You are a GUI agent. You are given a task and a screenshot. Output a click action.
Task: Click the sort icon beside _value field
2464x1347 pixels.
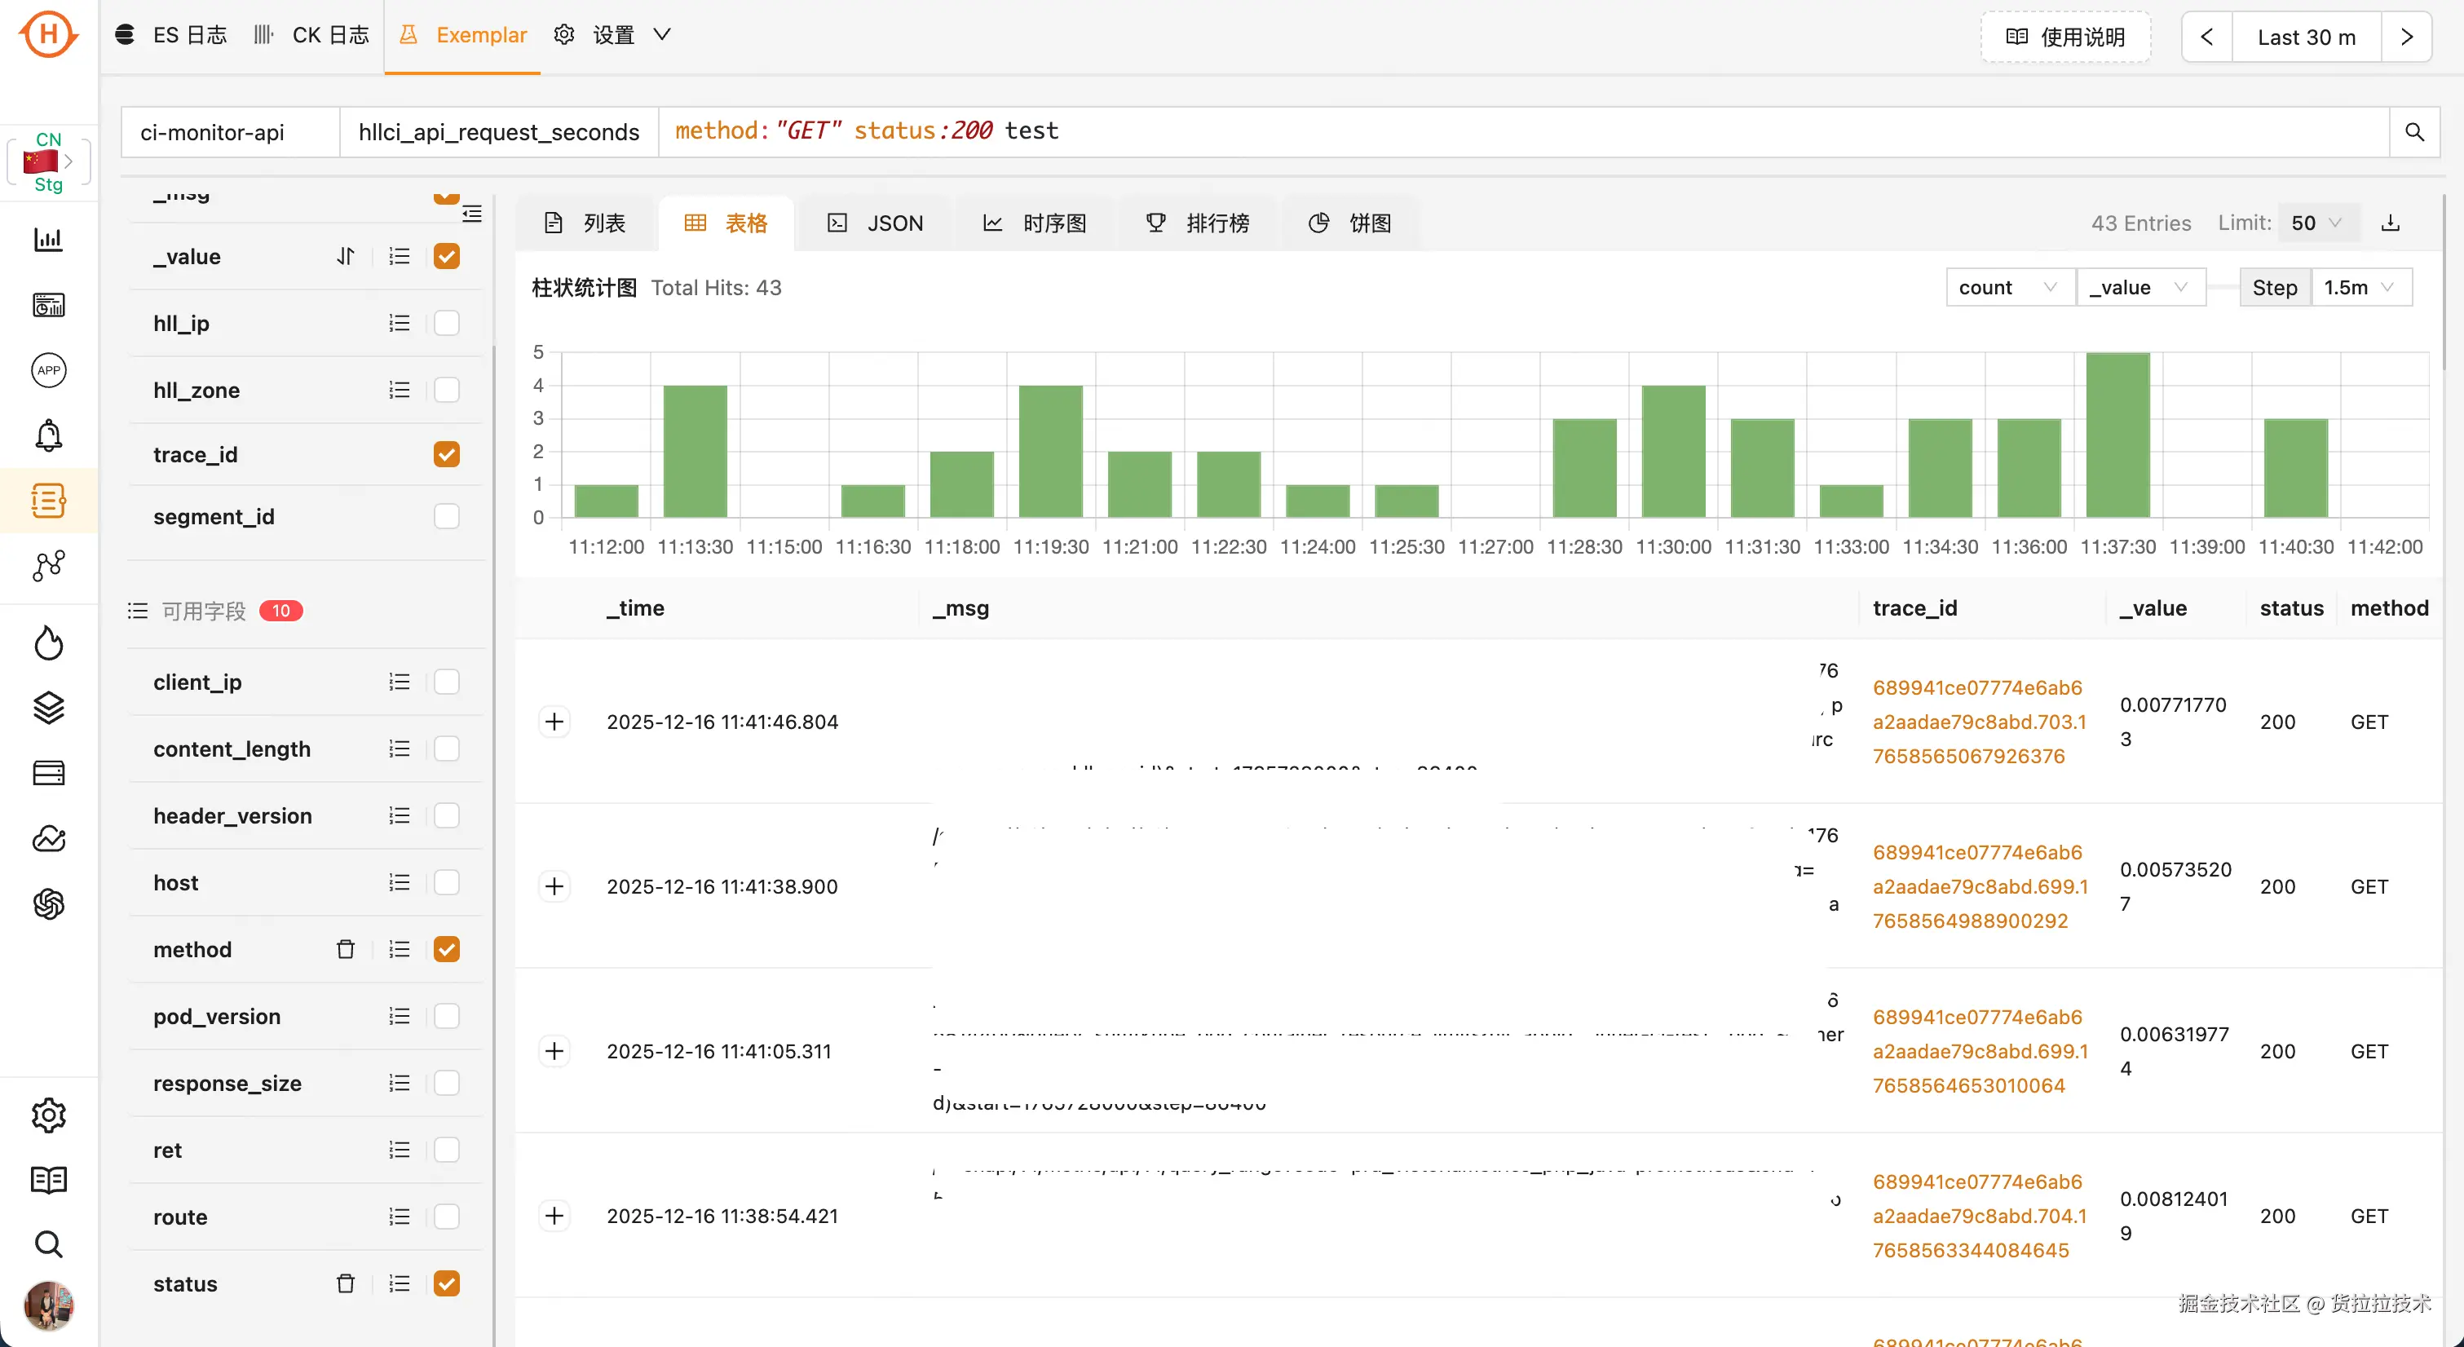[x=346, y=256]
